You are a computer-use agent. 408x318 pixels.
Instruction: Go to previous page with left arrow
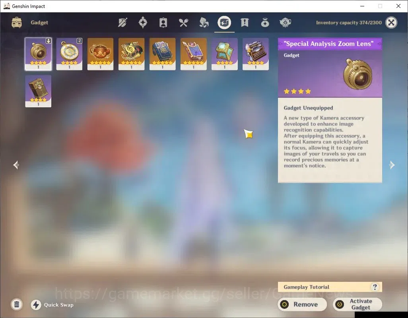16,165
